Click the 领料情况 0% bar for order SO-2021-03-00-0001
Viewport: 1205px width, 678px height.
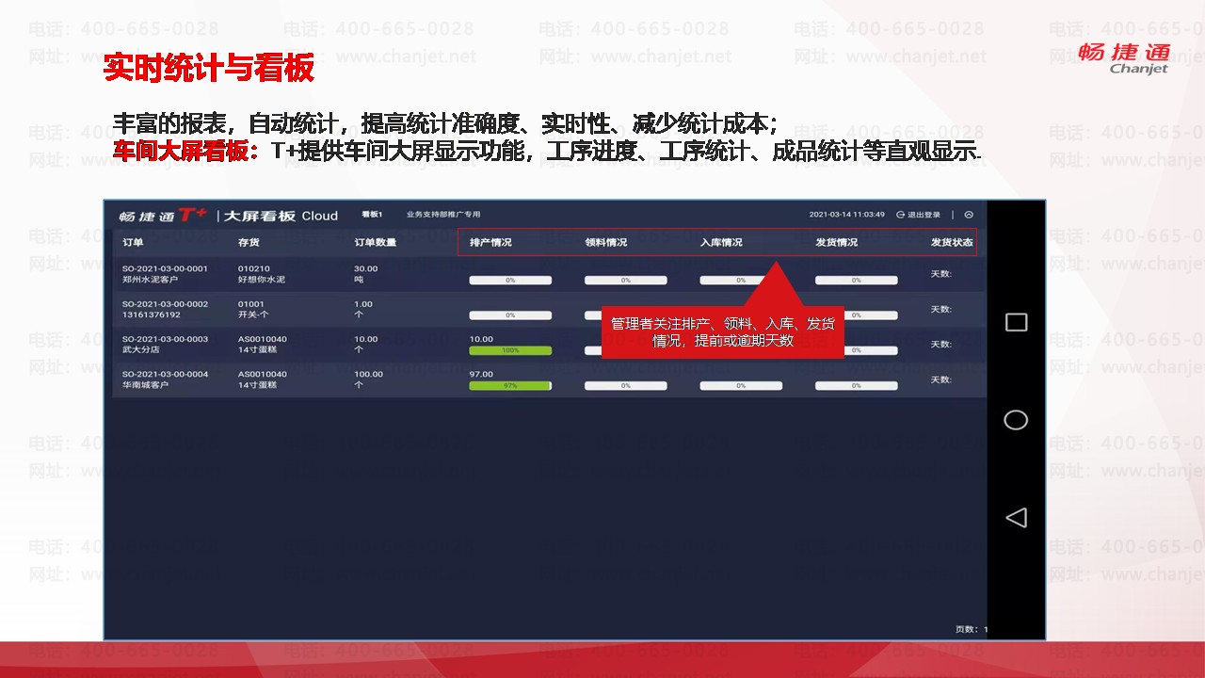click(x=626, y=280)
